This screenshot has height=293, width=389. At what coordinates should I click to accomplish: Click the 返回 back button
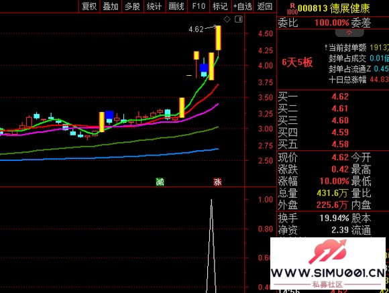click(265, 6)
